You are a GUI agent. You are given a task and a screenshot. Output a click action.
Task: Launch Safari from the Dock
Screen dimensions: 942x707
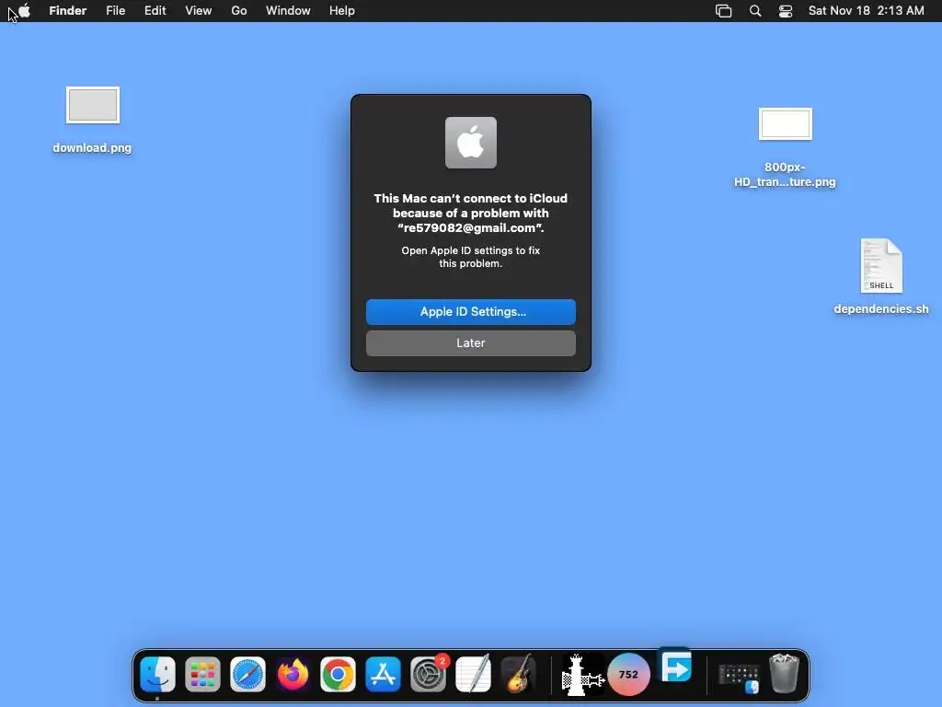(247, 674)
